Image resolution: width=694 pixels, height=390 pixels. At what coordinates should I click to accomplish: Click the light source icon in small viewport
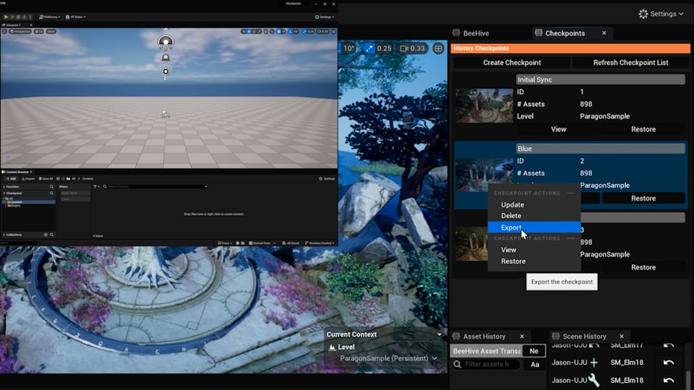point(166,71)
